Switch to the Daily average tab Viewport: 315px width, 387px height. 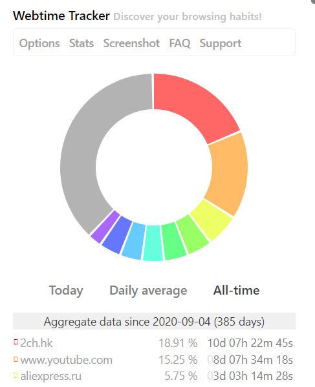click(x=148, y=291)
